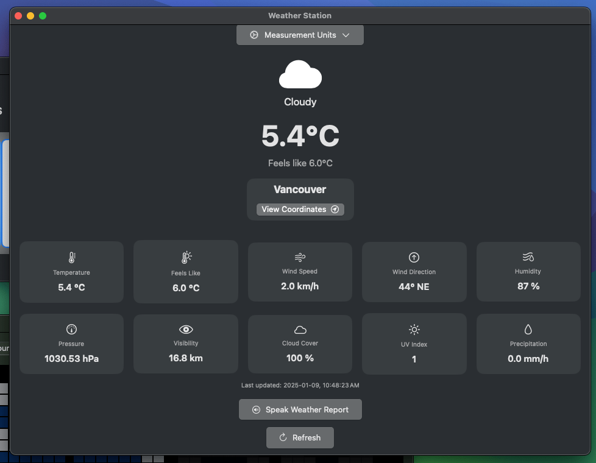The width and height of the screenshot is (596, 463).
Task: Click the cloud icon in Cloud Cover card
Action: [x=300, y=330]
